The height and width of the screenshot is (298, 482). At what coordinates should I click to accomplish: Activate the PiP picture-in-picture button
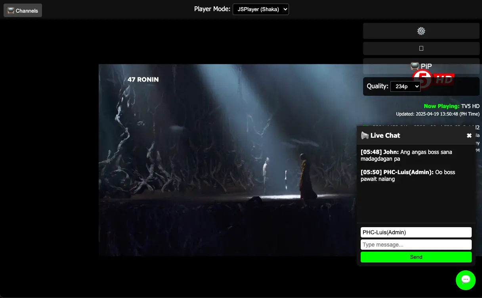point(421,66)
